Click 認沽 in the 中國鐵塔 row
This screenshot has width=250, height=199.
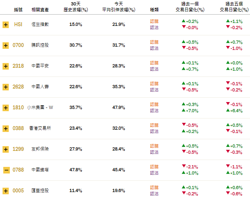(x=154, y=173)
